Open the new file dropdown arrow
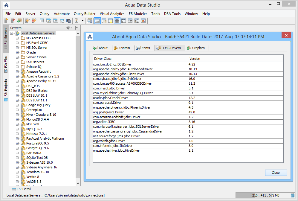This screenshot has height=201, width=298. click(x=82, y=21)
